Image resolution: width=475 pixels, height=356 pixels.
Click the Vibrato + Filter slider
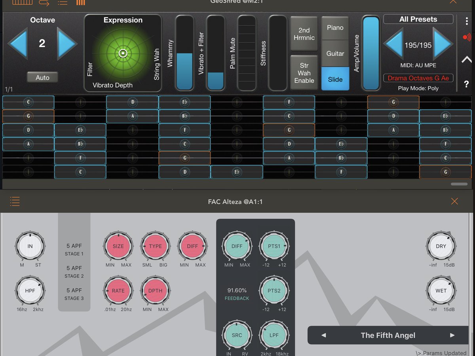[x=215, y=53]
